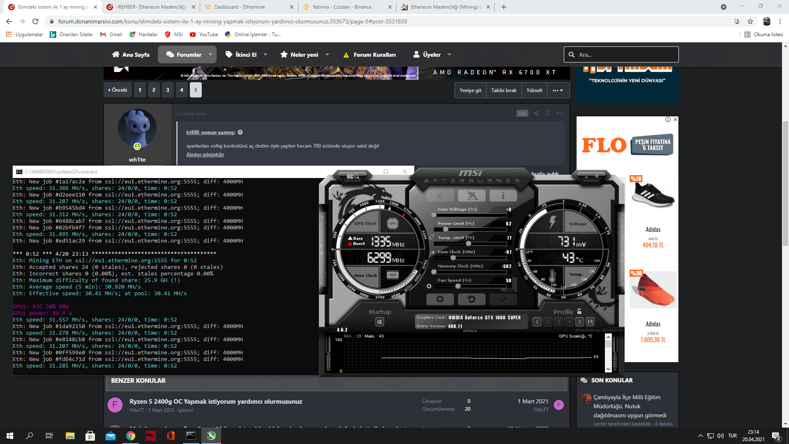Viewport: 789px width, 444px height.
Task: Click DETACH on Afterburner monitor
Action: click(x=470, y=331)
